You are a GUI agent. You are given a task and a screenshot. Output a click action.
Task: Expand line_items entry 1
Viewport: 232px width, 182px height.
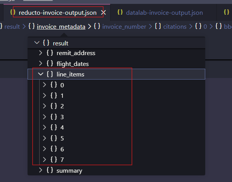tap(44, 95)
